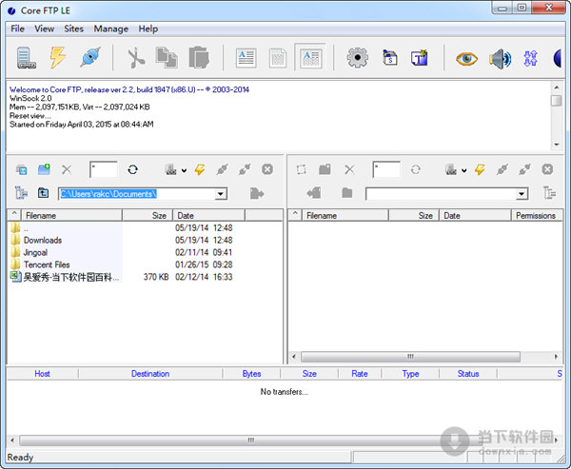Click the remote filter input field
Screen dimensions: 571x469
coord(386,169)
